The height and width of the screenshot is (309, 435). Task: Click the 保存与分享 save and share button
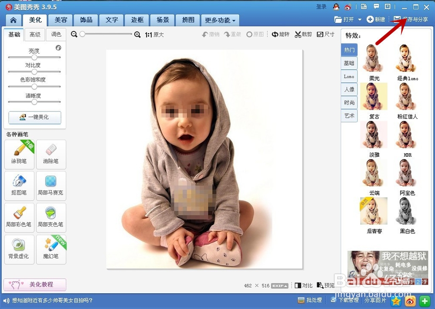click(x=411, y=19)
